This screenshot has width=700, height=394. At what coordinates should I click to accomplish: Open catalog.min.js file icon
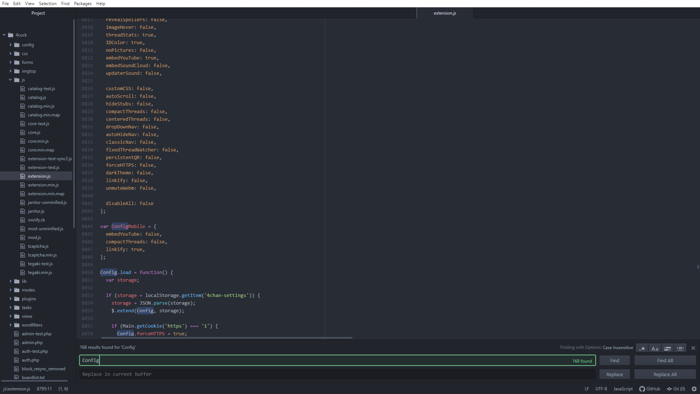pyautogui.click(x=23, y=106)
